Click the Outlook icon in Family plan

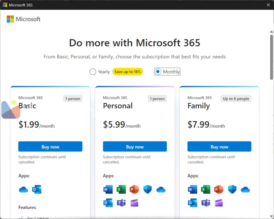pos(192,203)
